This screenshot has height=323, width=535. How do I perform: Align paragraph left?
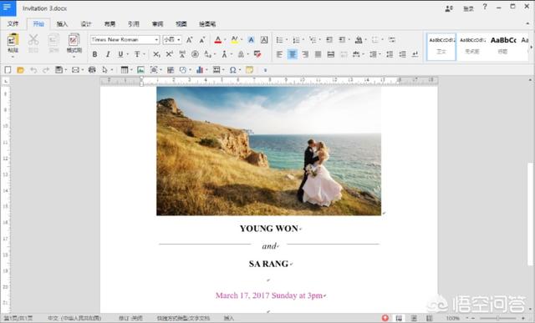pyautogui.click(x=279, y=54)
